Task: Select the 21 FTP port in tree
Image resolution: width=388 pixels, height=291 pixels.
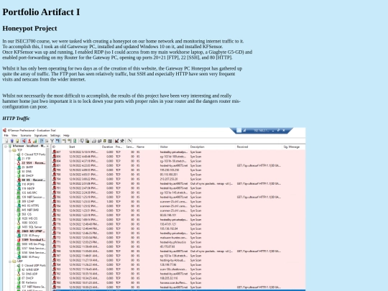Action: click(x=26, y=159)
